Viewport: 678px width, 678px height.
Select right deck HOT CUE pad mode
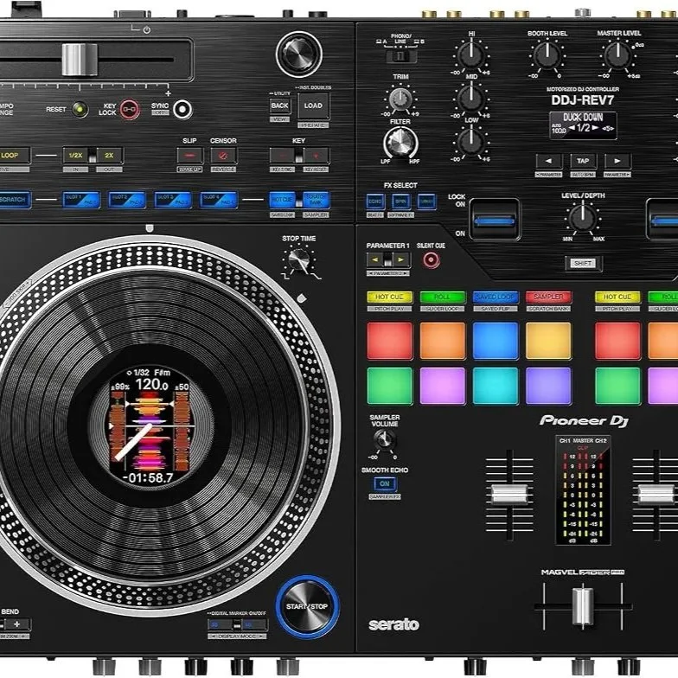tap(617, 297)
